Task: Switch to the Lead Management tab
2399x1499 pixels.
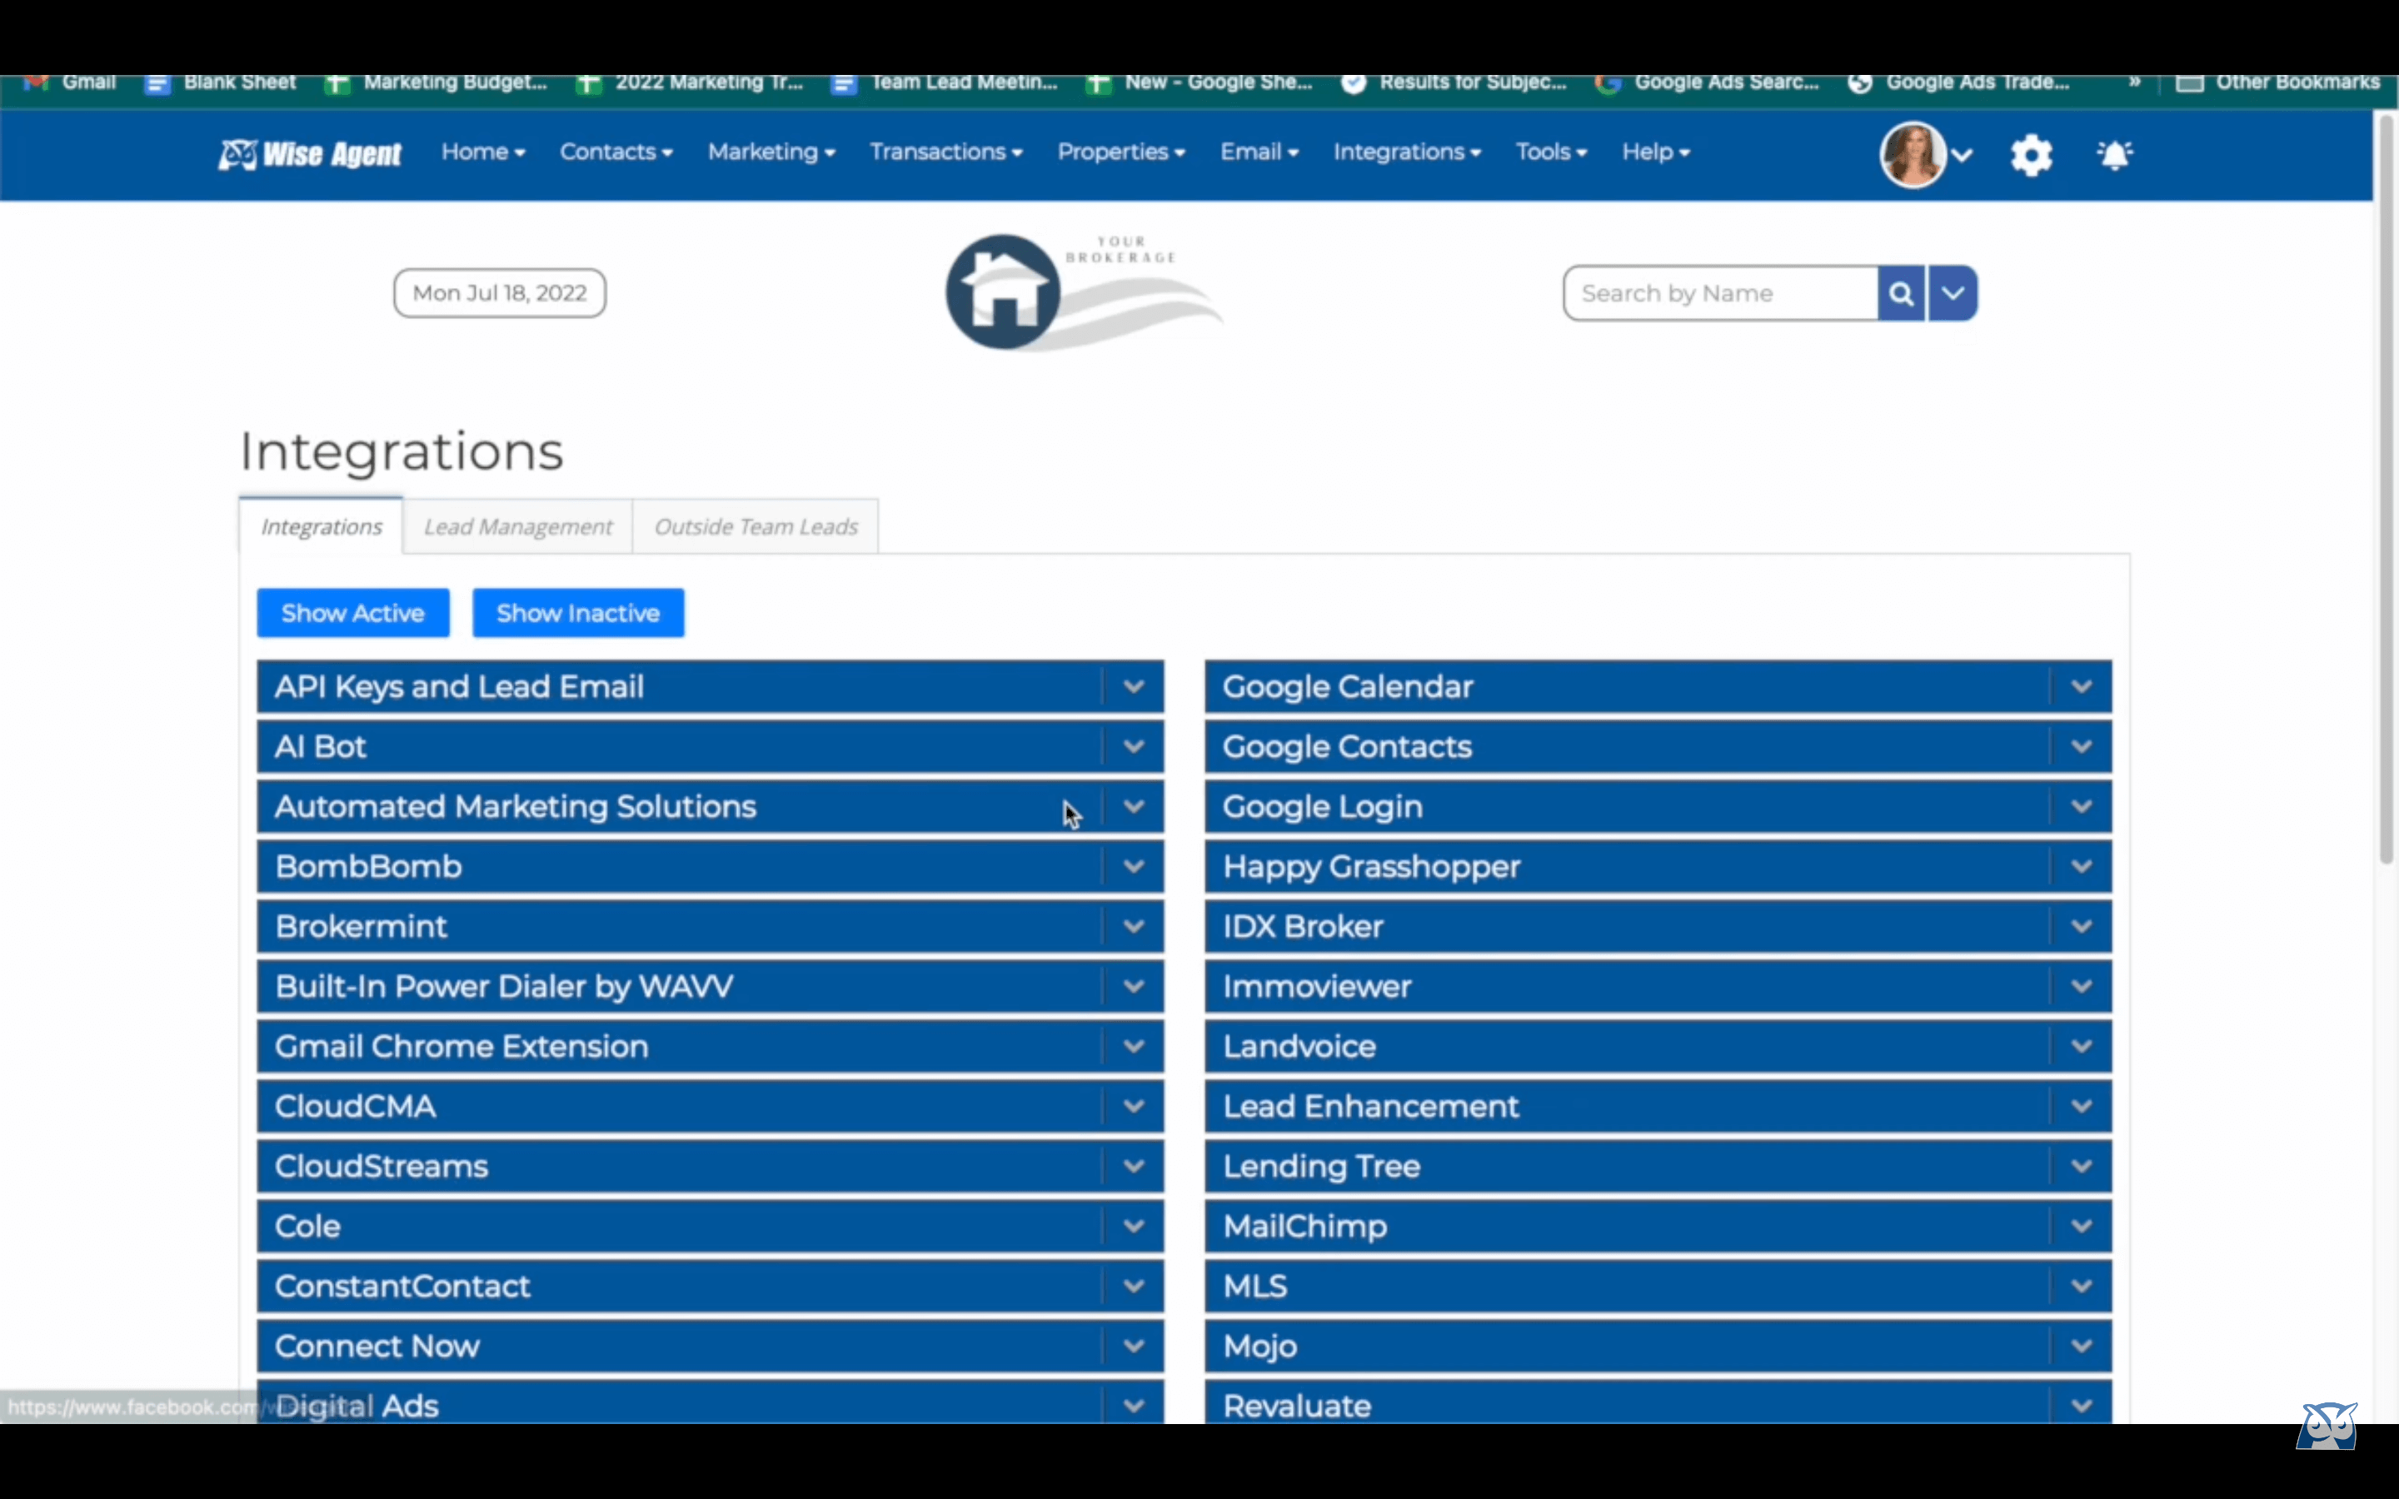Action: pos(516,525)
